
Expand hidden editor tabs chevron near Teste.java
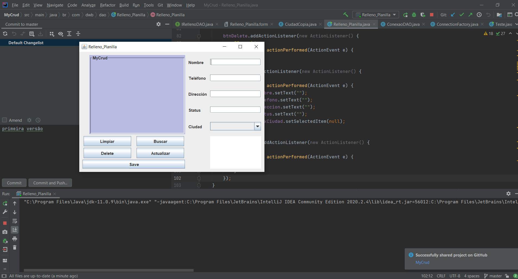(x=516, y=24)
